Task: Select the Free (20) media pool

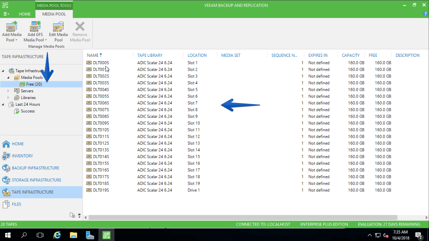Action: tap(34, 84)
